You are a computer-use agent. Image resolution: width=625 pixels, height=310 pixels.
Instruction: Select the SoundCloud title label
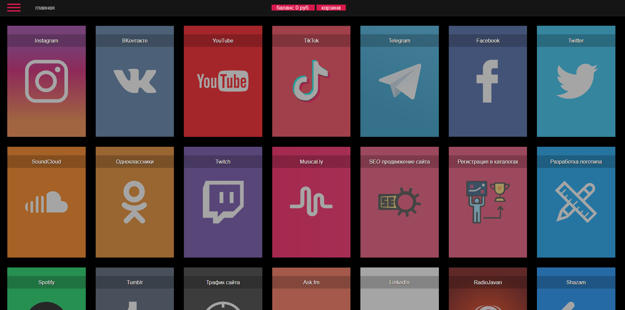[47, 162]
